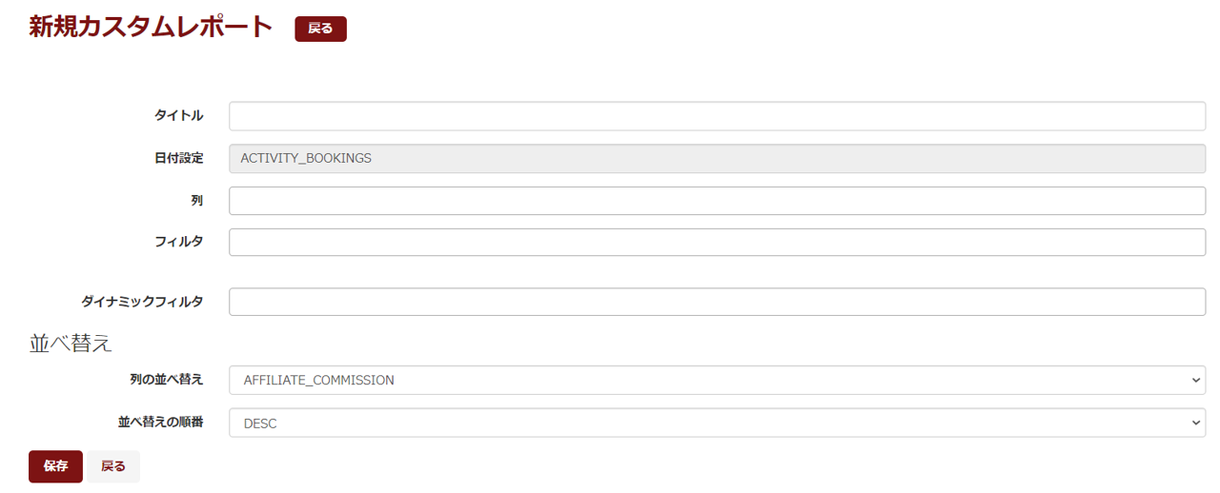Click the 列の並べ替え label
The image size is (1220, 493).
pyautogui.click(x=166, y=380)
